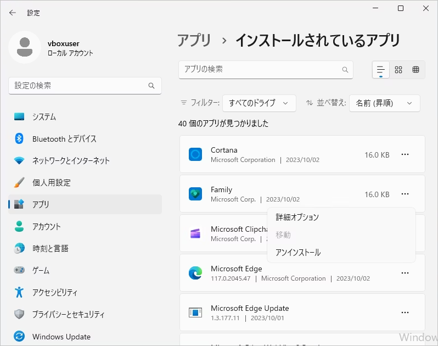Click the Cortana app icon
Image resolution: width=438 pixels, height=346 pixels.
pyautogui.click(x=195, y=154)
